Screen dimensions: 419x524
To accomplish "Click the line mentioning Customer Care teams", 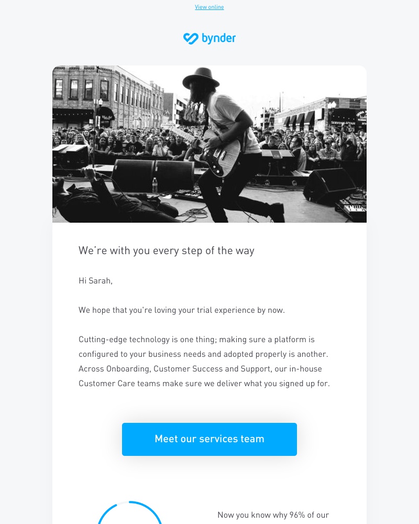I will pyautogui.click(x=204, y=384).
